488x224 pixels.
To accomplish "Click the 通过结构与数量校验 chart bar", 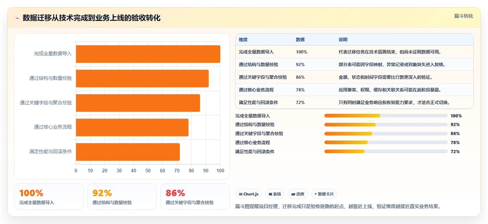I will click(142, 78).
